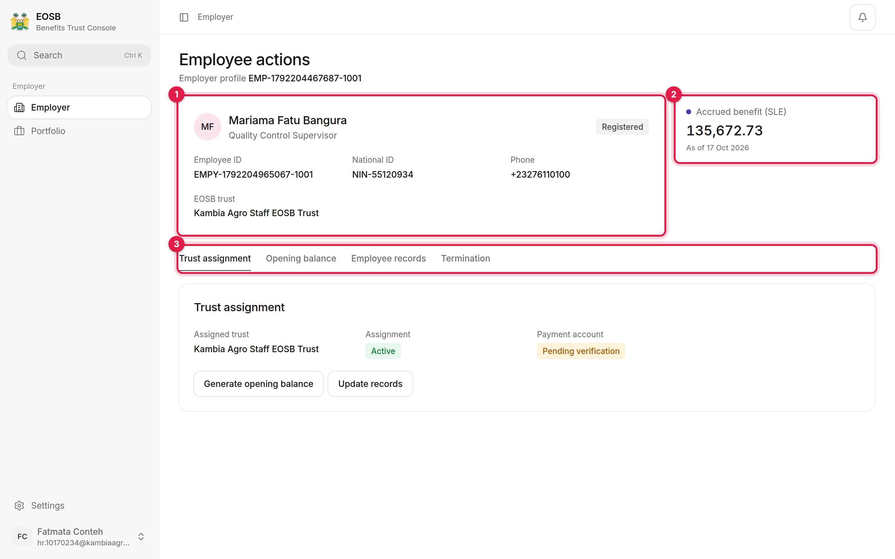Click Quality Control Supervisor title
Screen dimensions: 895x559
click(282, 135)
